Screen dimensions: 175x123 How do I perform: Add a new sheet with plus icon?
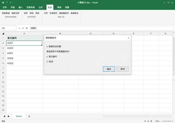29,116
